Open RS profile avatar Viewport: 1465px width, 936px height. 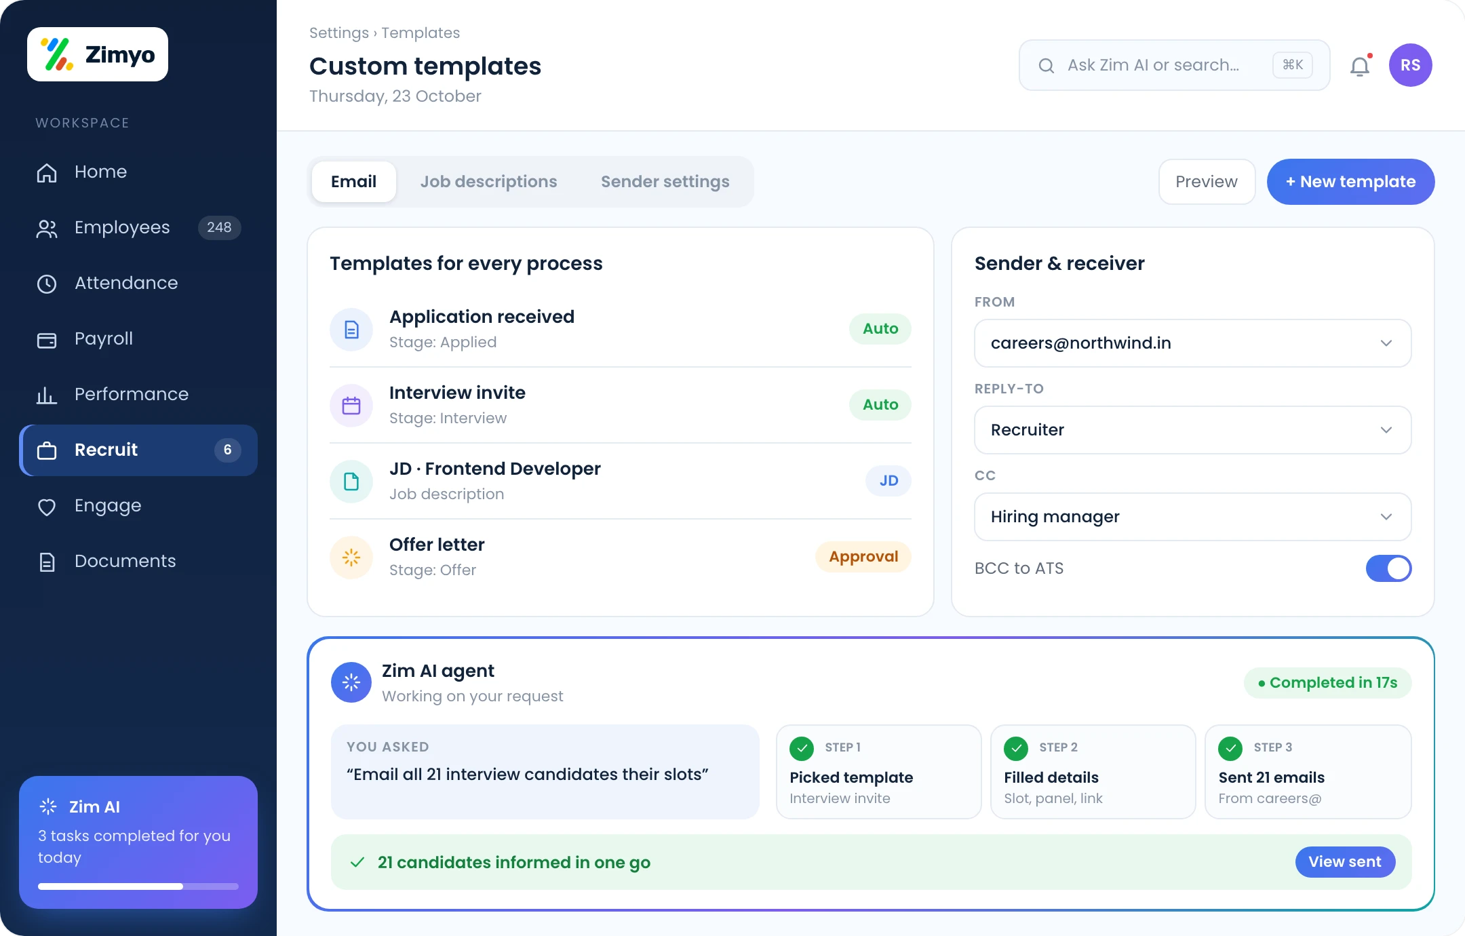click(x=1411, y=65)
